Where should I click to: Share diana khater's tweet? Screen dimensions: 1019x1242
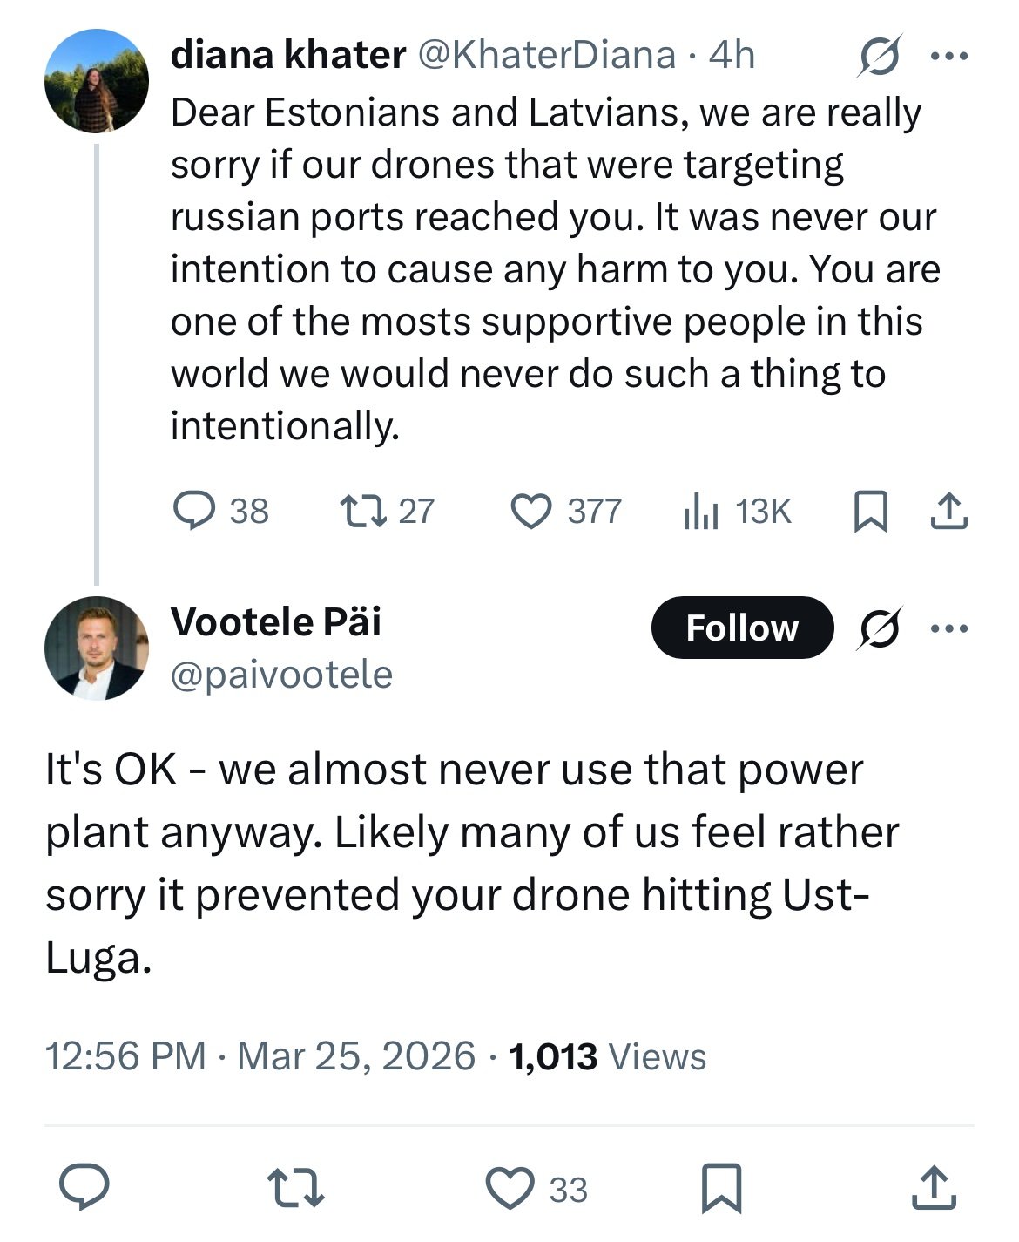(948, 511)
